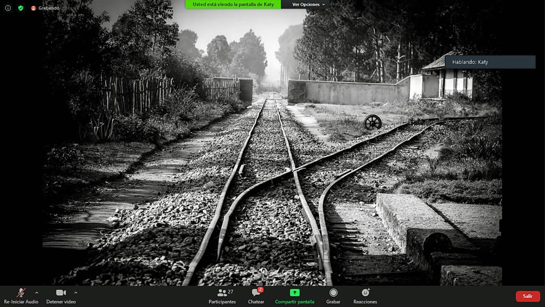Click the shared railroad photo

tap(271, 160)
